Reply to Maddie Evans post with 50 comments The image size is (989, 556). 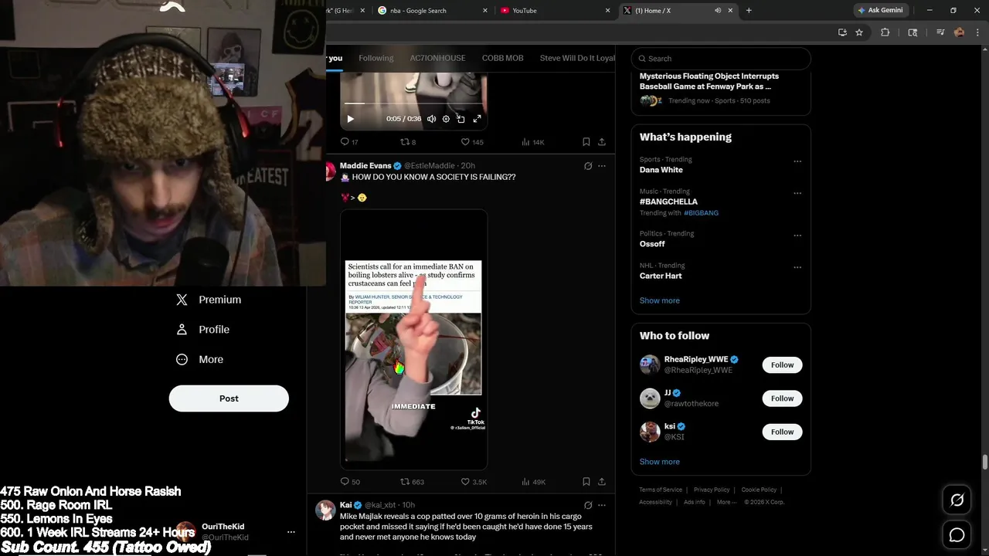click(350, 482)
